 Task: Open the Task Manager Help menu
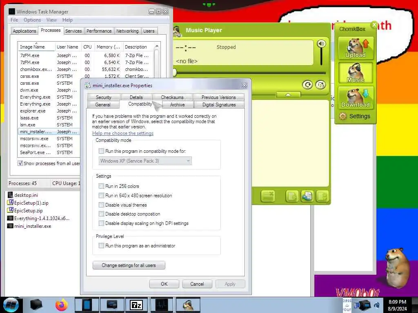pos(67,20)
